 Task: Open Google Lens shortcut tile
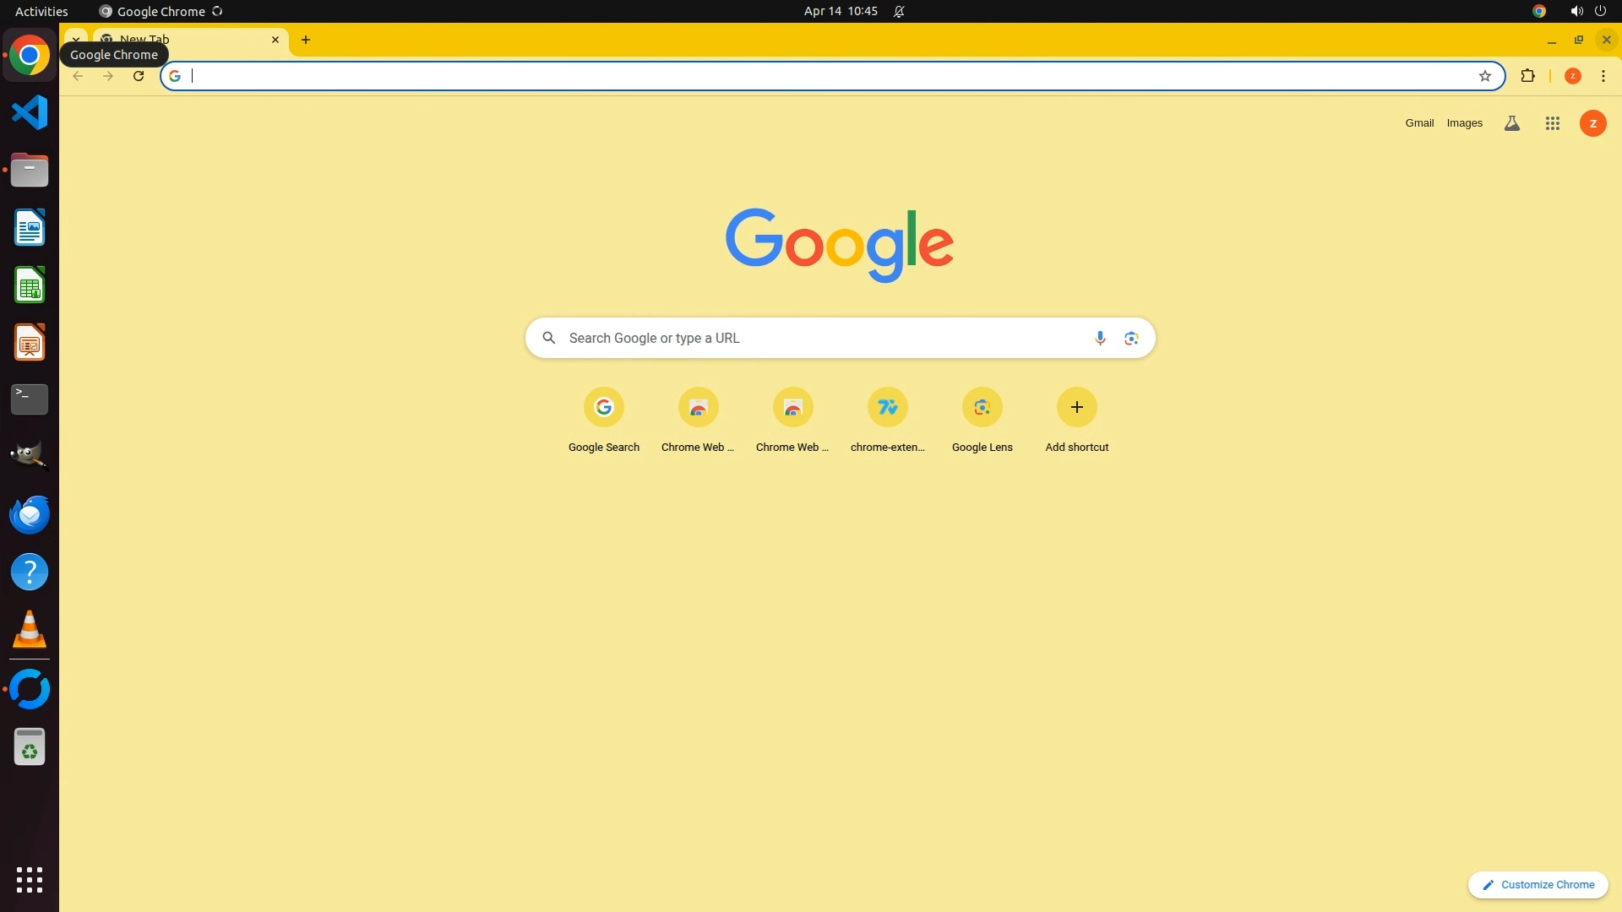[x=982, y=408]
